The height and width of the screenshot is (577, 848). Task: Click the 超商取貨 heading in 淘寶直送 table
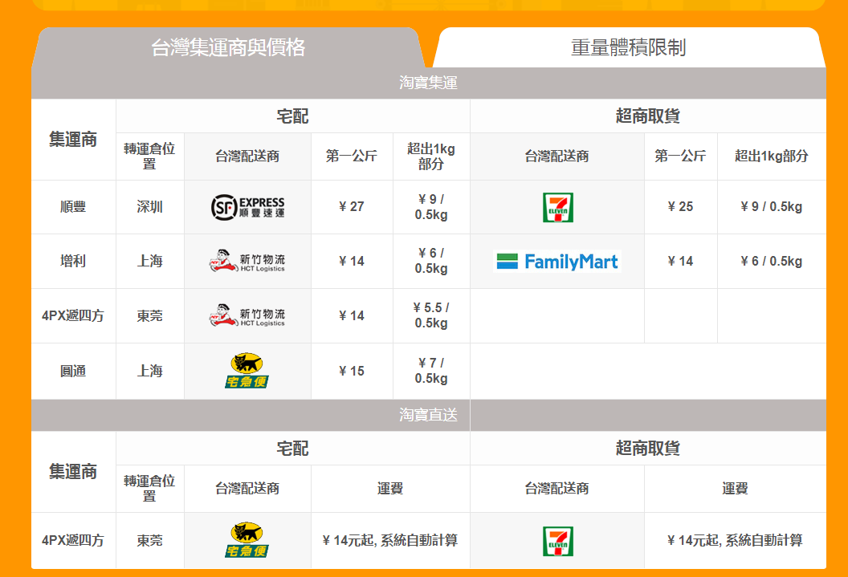click(648, 449)
